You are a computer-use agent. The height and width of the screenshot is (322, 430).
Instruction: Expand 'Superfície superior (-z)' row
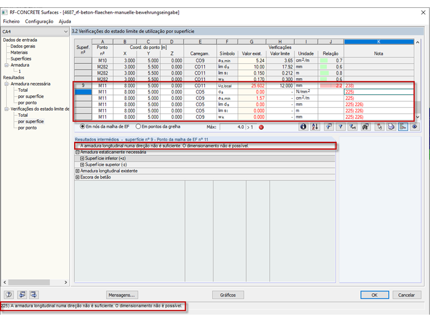(x=82, y=164)
